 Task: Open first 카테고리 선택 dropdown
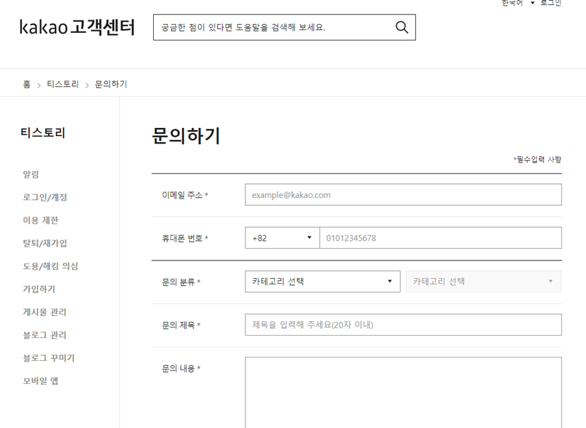323,282
